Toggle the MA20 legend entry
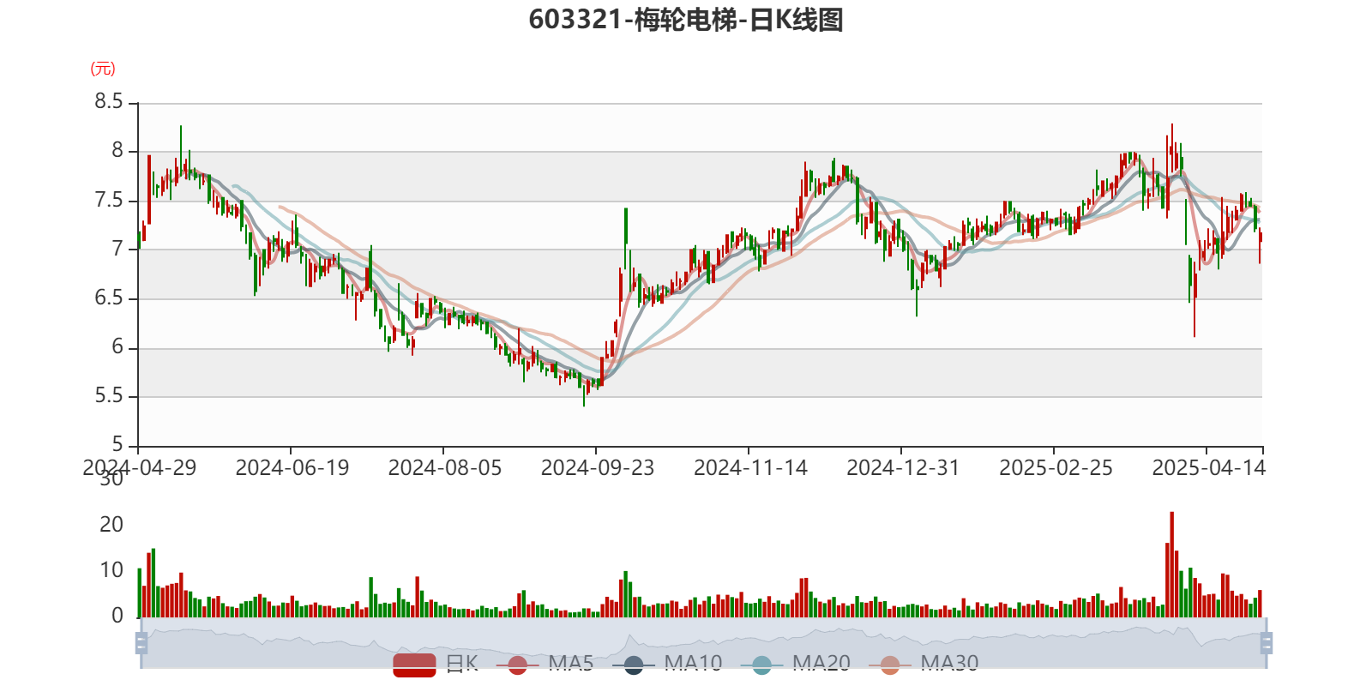 point(796,664)
